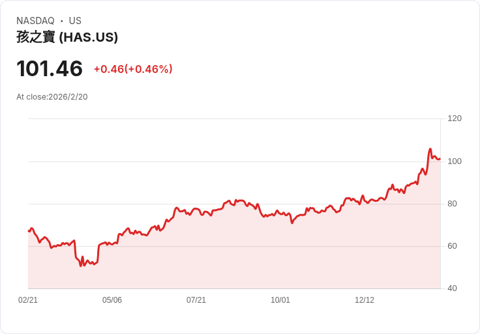Click the 80 price axis label
Image resolution: width=480 pixels, height=334 pixels.
coord(452,204)
